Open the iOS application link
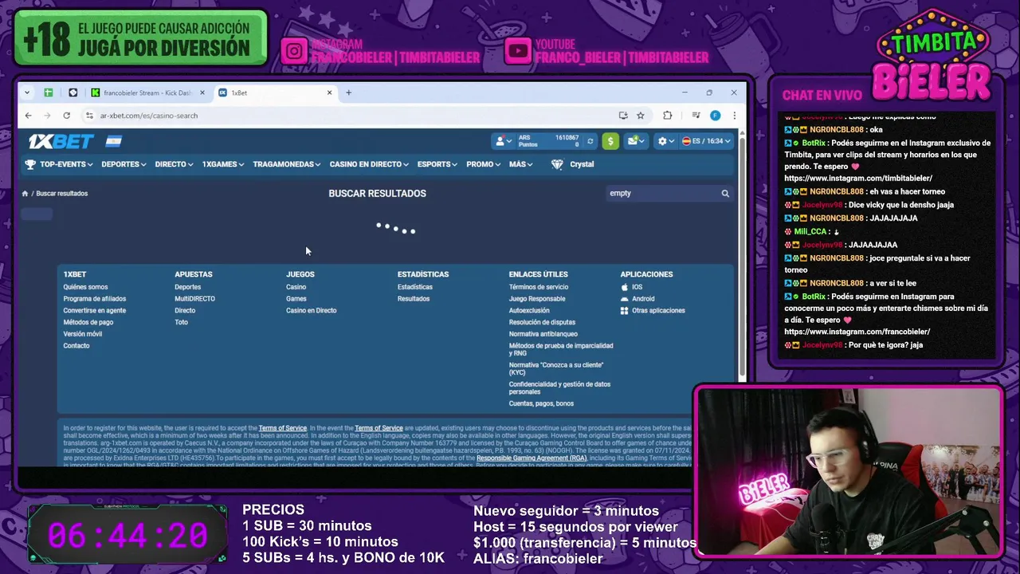1020x574 pixels. tap(637, 287)
